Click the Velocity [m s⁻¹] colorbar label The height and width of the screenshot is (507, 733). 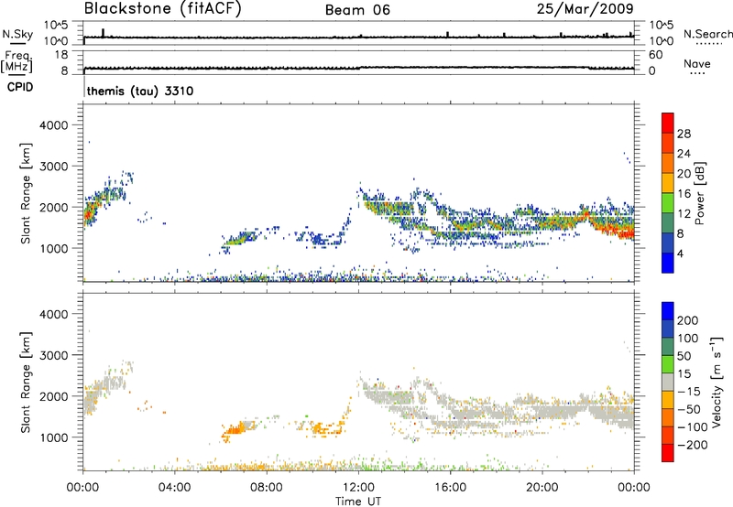coord(717,382)
